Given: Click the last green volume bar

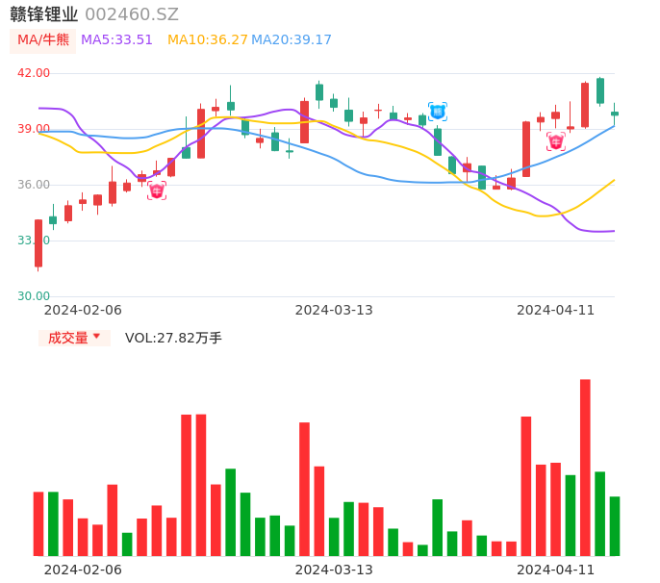Looking at the screenshot, I should click(615, 526).
